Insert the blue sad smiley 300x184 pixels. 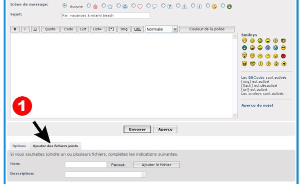(267, 48)
